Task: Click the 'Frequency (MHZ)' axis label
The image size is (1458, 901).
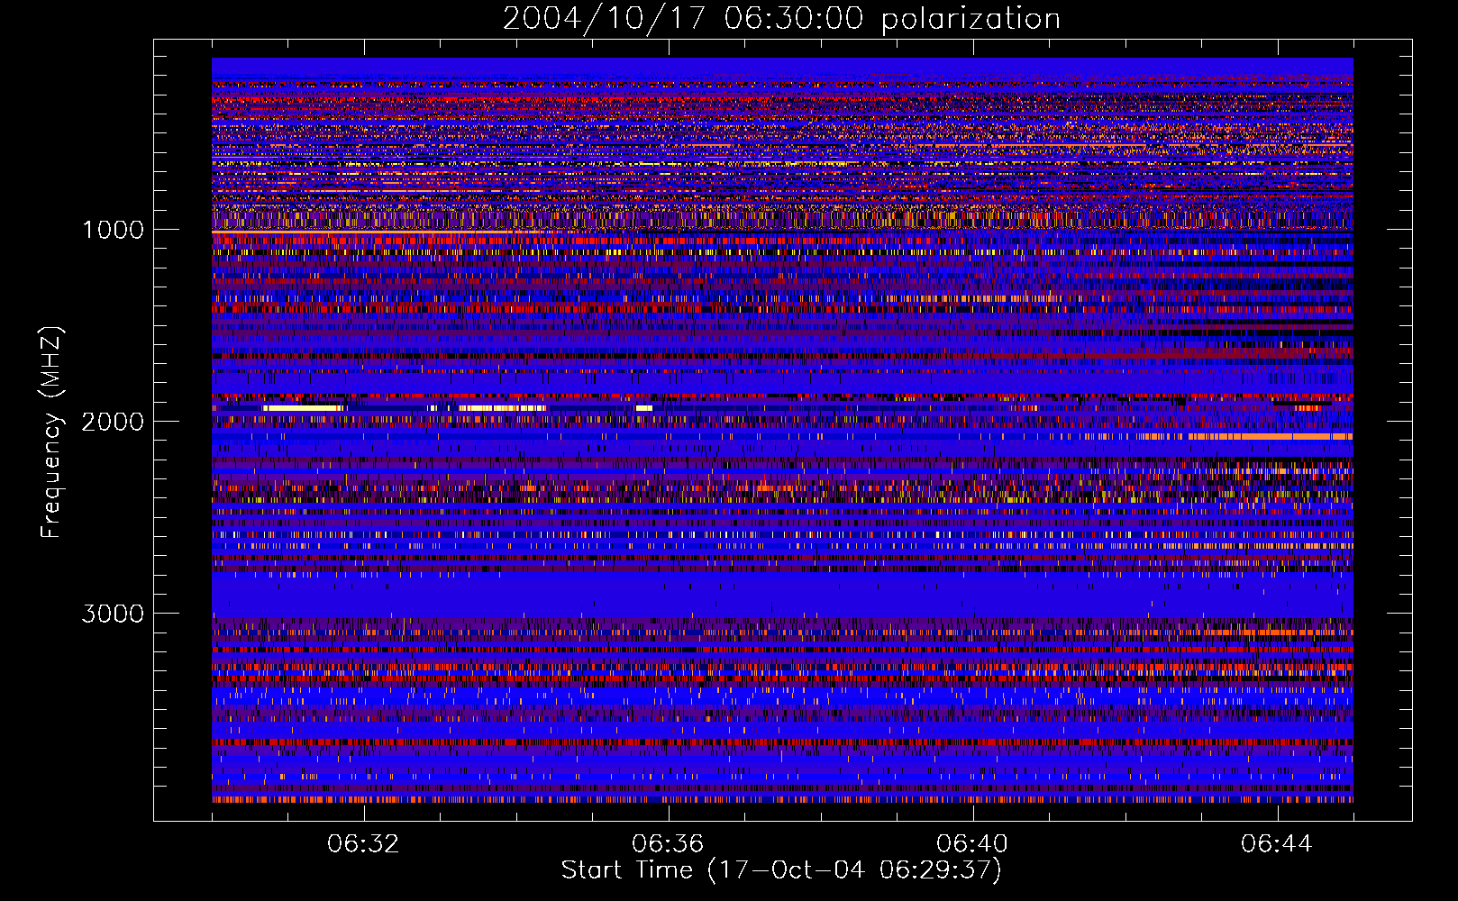Action: pos(52,432)
